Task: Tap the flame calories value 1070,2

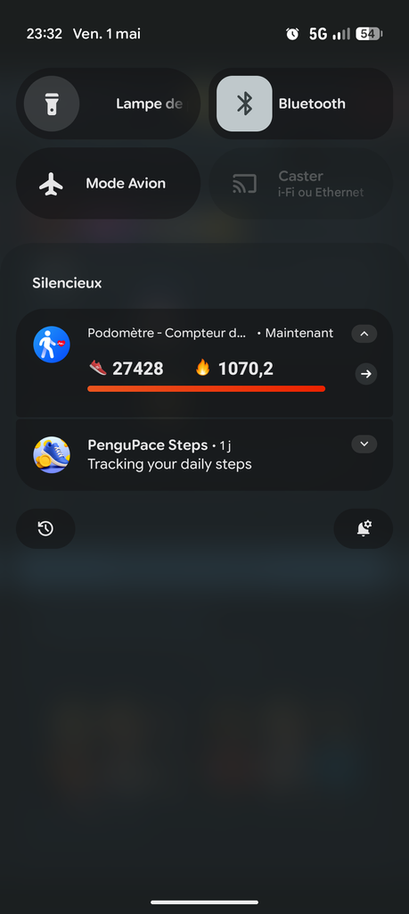Action: point(234,369)
